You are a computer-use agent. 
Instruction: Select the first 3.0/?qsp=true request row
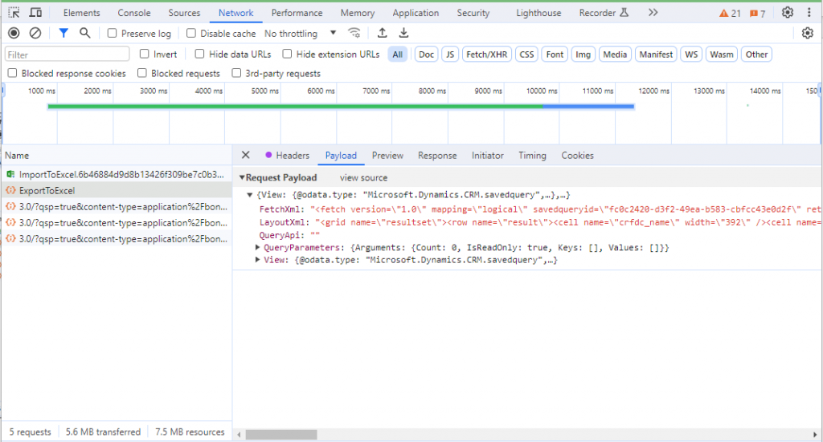[117, 207]
